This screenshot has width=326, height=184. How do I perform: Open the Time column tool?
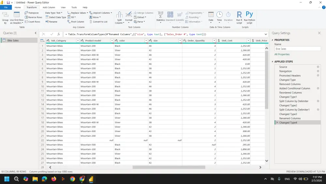click(x=219, y=17)
